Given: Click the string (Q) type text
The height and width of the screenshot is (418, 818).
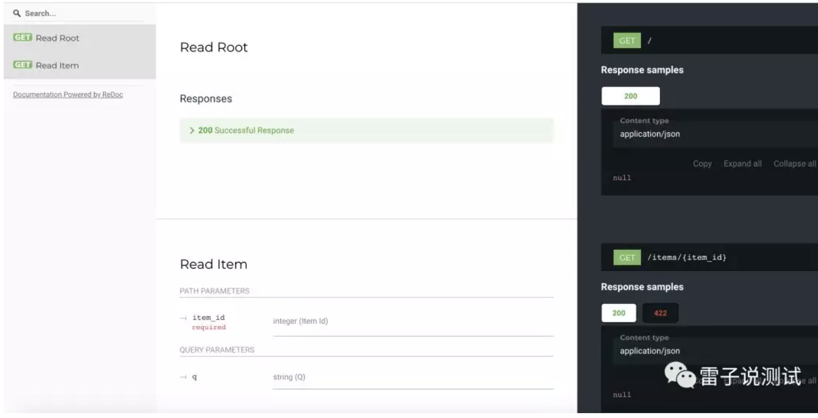Looking at the screenshot, I should click(x=289, y=377).
